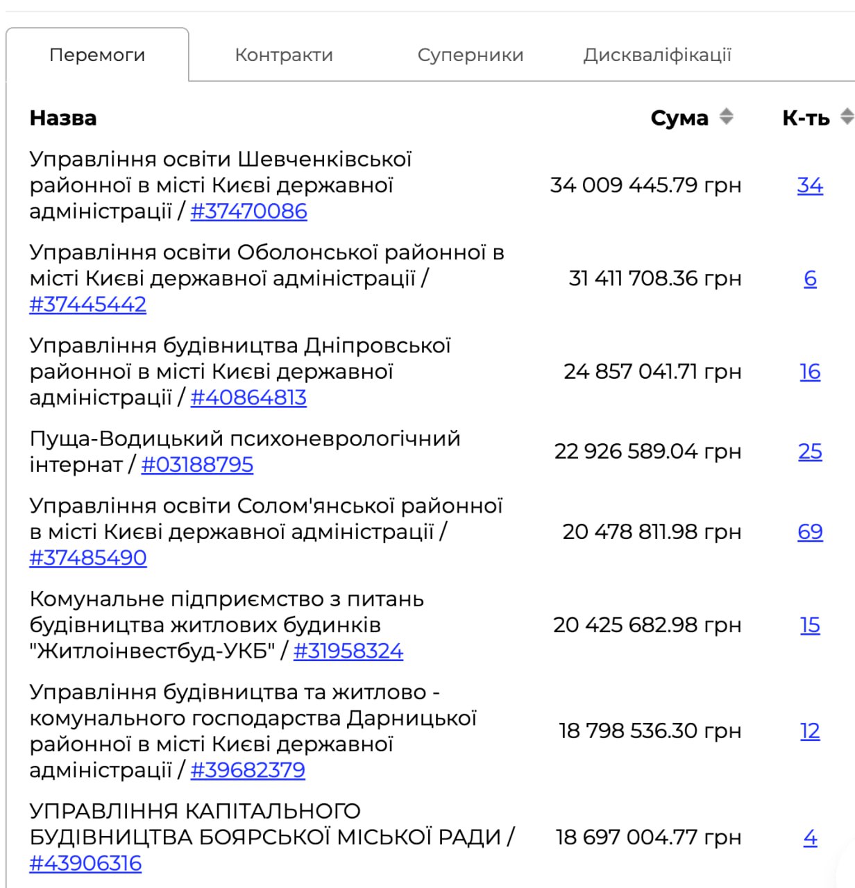Click count link 25 for Пуща-Водицький row
This screenshot has width=855, height=888.
point(810,451)
